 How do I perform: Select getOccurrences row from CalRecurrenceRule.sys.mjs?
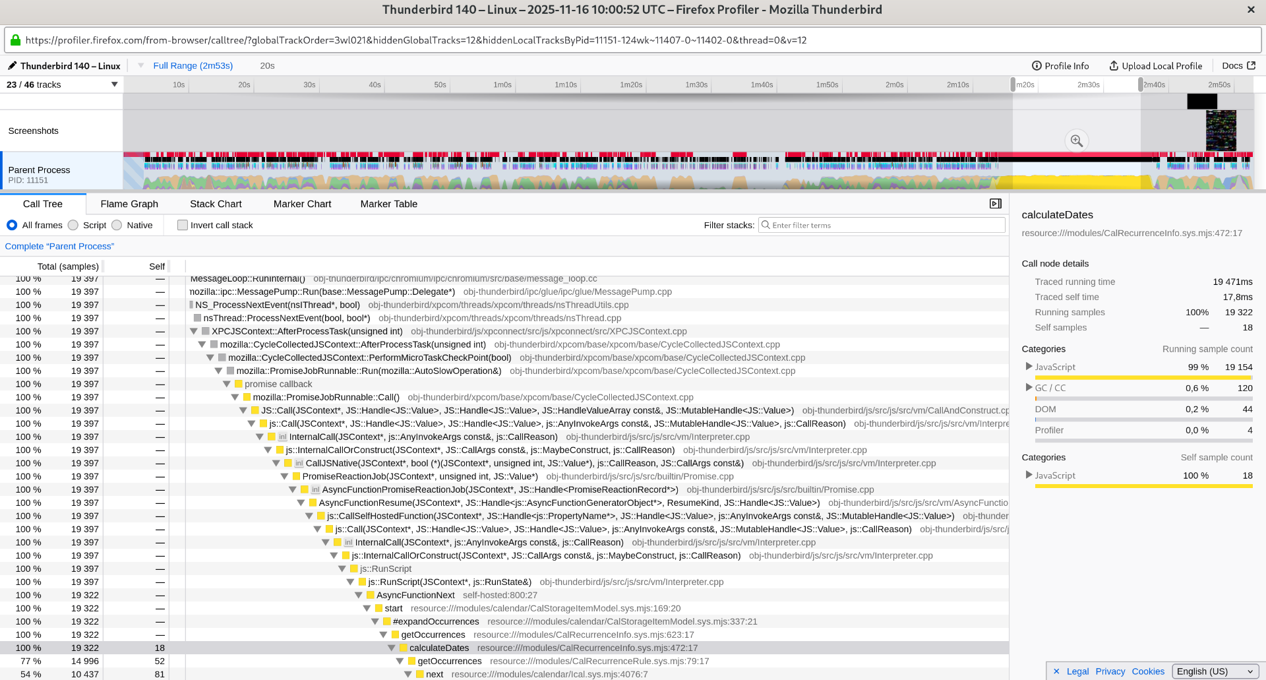coord(504,662)
